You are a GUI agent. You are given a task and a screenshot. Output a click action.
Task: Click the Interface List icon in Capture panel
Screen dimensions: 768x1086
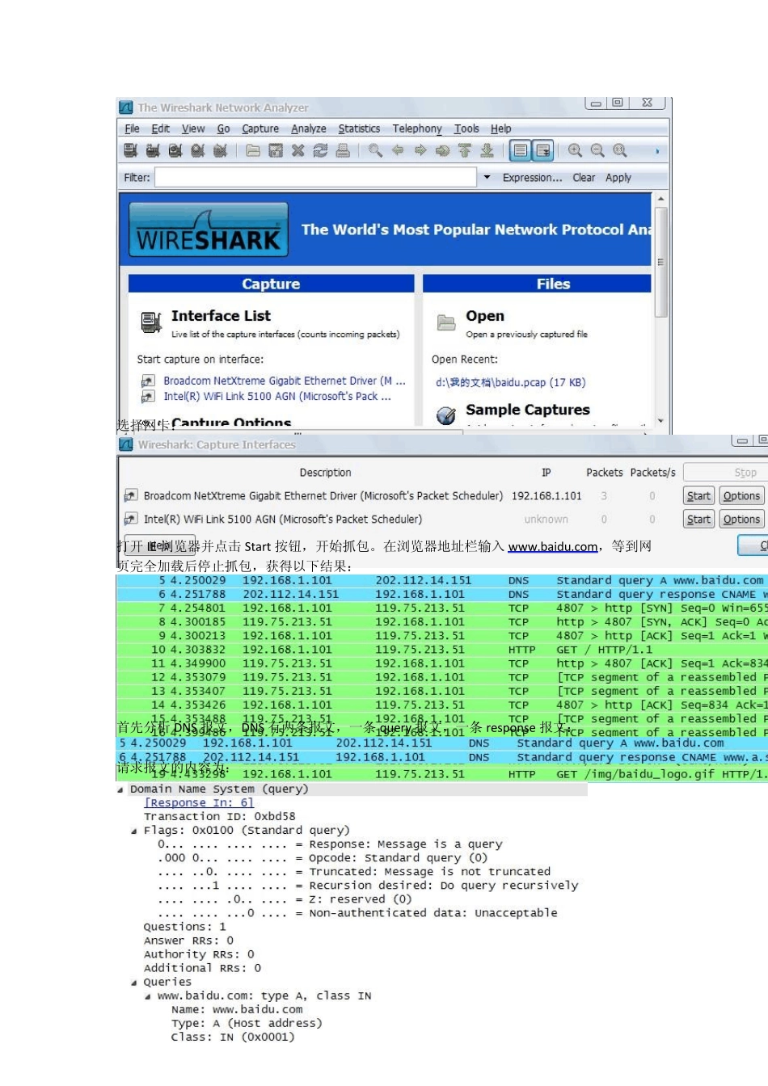[x=151, y=322]
